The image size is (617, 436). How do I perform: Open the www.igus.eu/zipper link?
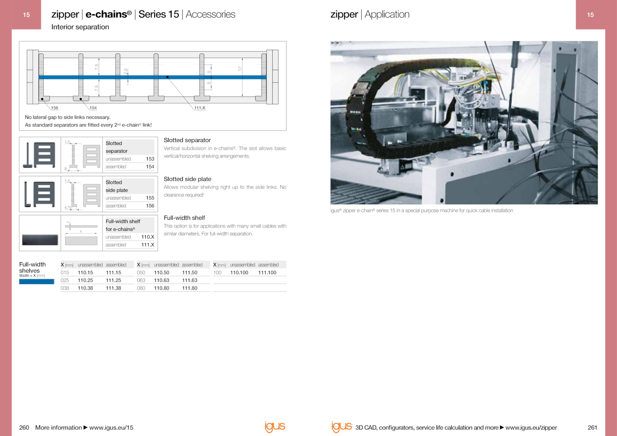531,428
